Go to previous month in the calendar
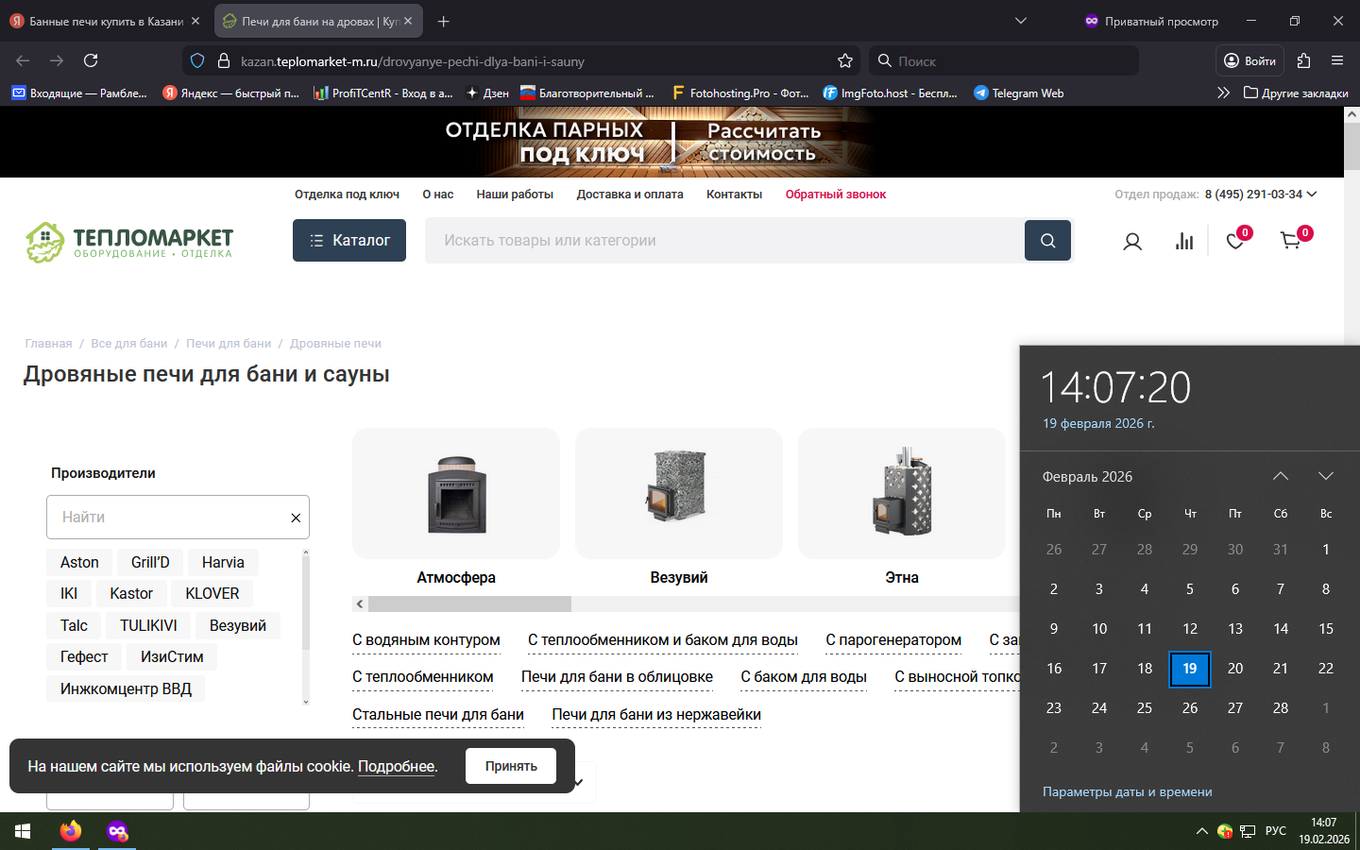The height and width of the screenshot is (850, 1360). coord(1281,476)
